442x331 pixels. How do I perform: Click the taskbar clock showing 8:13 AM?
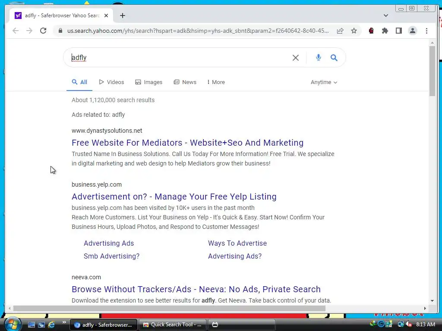tap(426, 325)
